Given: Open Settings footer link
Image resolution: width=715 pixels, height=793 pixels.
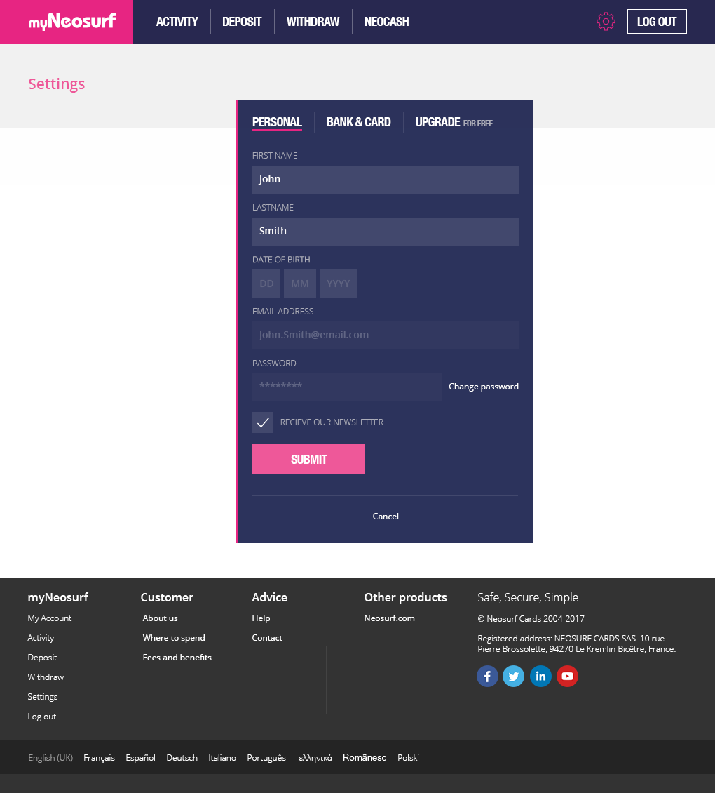Looking at the screenshot, I should click(x=43, y=697).
